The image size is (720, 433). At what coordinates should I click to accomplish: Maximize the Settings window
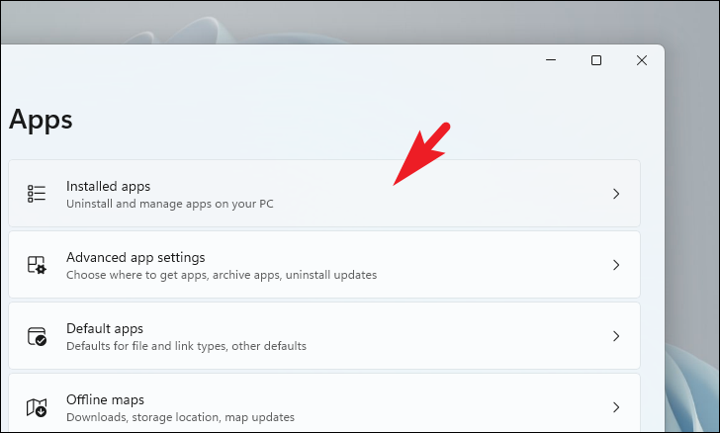click(596, 60)
